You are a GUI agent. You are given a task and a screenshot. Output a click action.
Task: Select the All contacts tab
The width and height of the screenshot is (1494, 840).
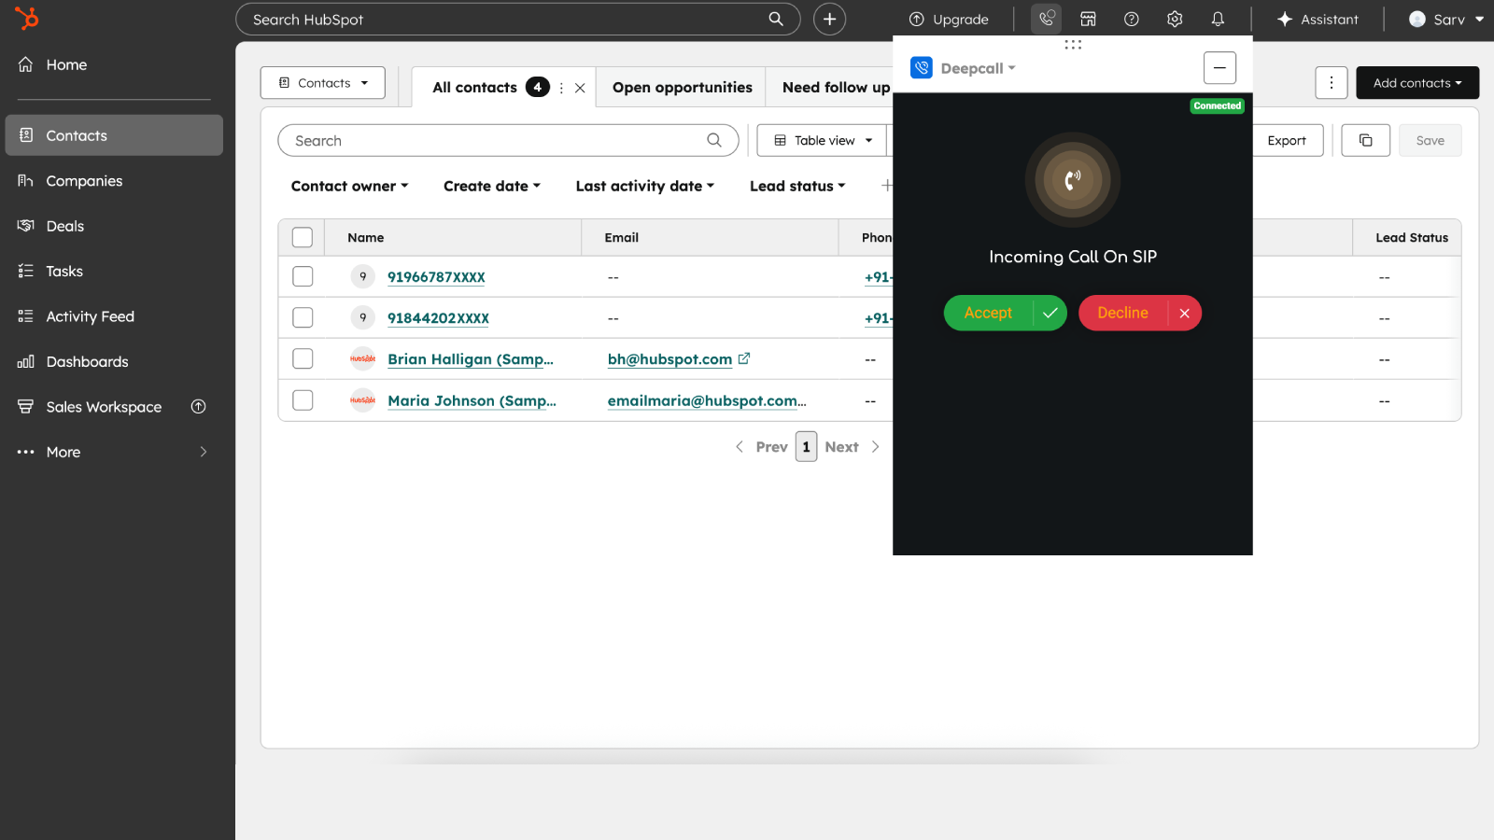474,87
